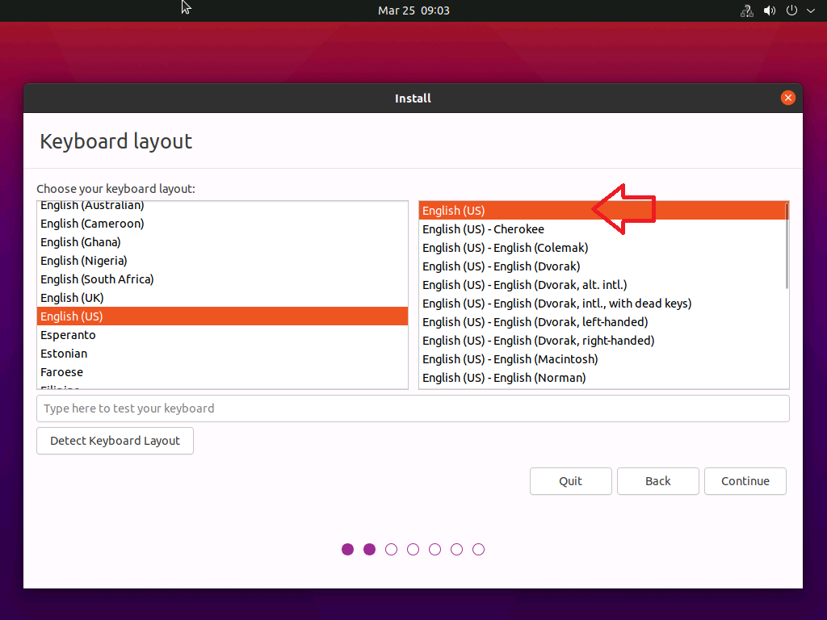This screenshot has height=620, width=827.
Task: Click the volume speaker icon
Action: point(769,10)
